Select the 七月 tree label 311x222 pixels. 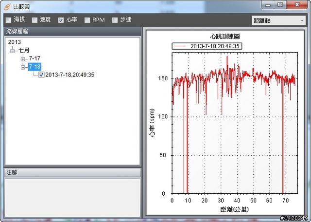tap(24, 50)
